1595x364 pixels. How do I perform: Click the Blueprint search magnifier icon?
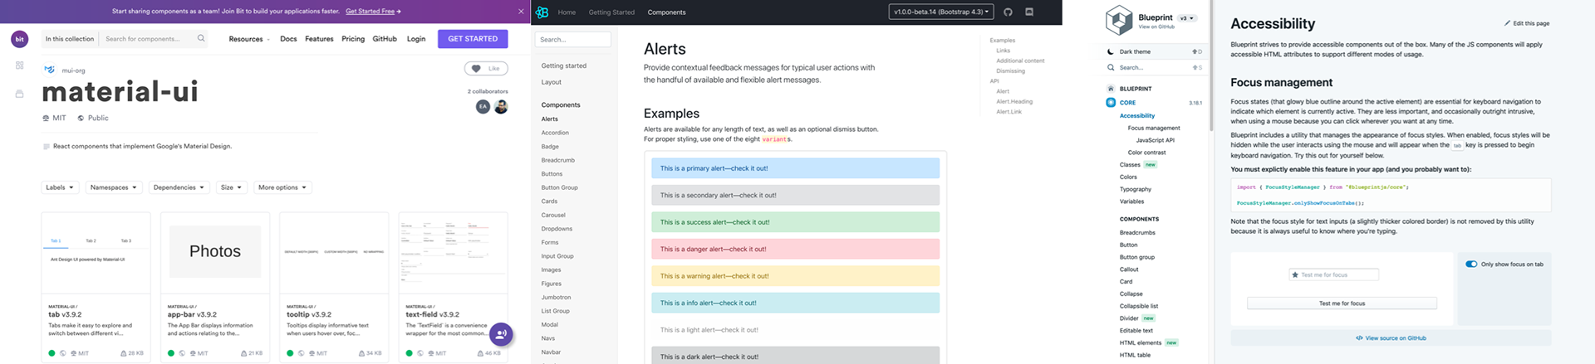1111,67
